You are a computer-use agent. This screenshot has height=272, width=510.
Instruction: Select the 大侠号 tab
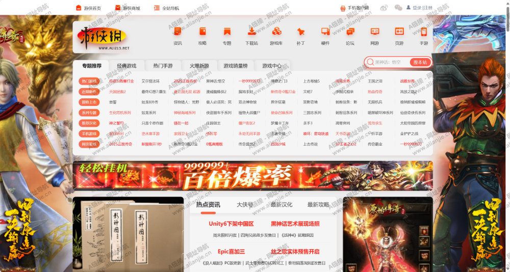pyautogui.click(x=245, y=205)
